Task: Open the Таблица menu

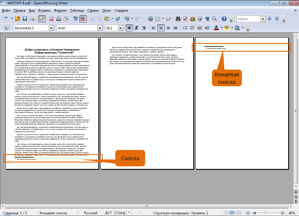Action: coord(77,11)
